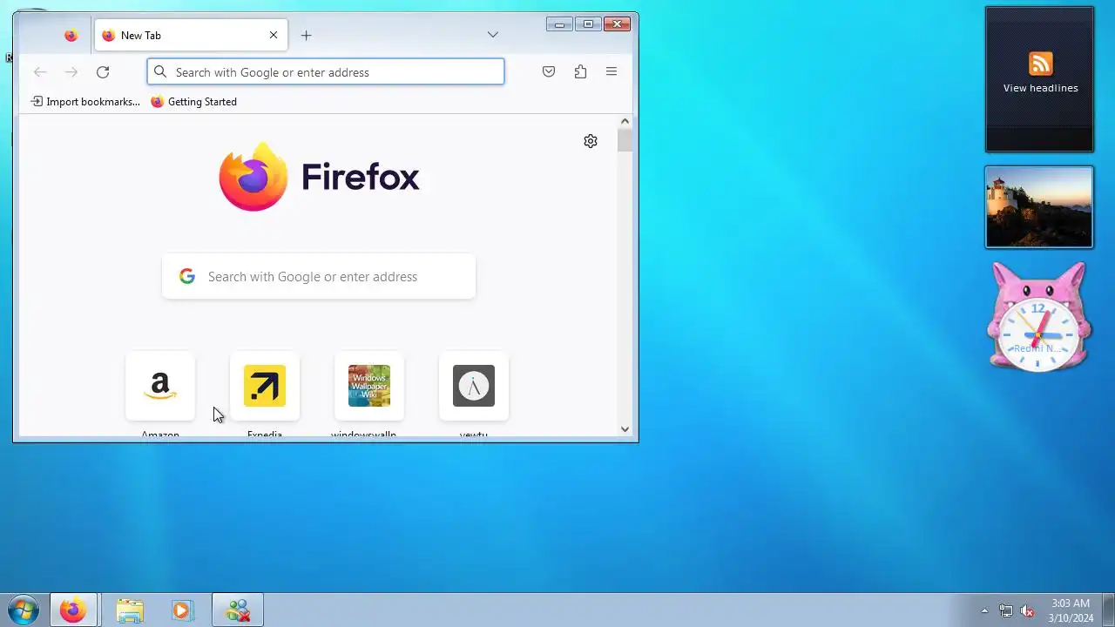
Task: Click the network tray icon
Action: click(1006, 610)
